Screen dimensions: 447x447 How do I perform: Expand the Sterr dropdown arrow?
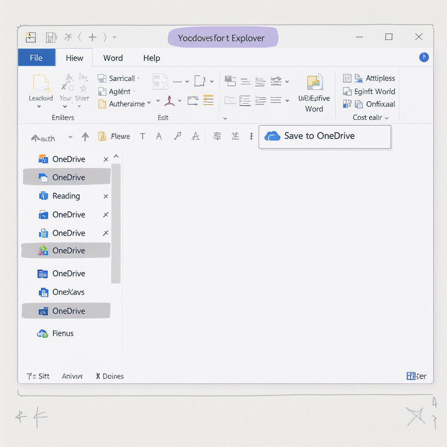coord(79,107)
